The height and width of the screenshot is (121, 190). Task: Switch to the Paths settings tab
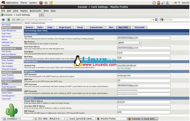(x=40, y=27)
